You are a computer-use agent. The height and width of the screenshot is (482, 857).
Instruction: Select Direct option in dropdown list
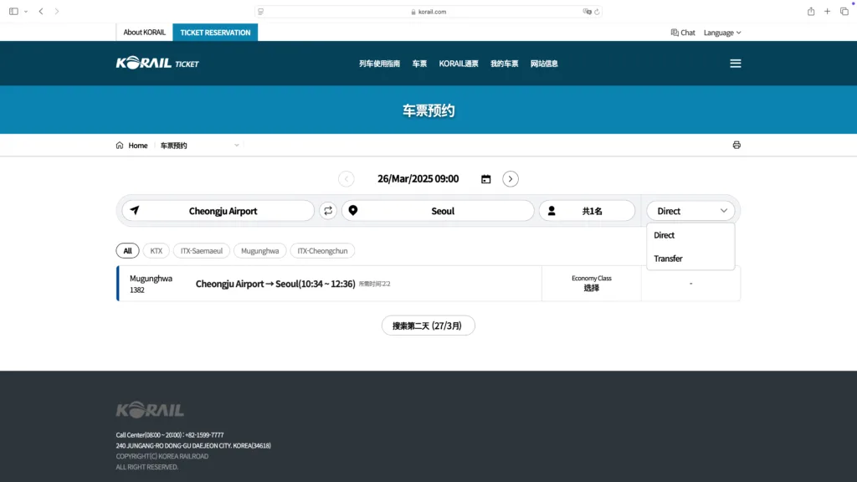690,235
